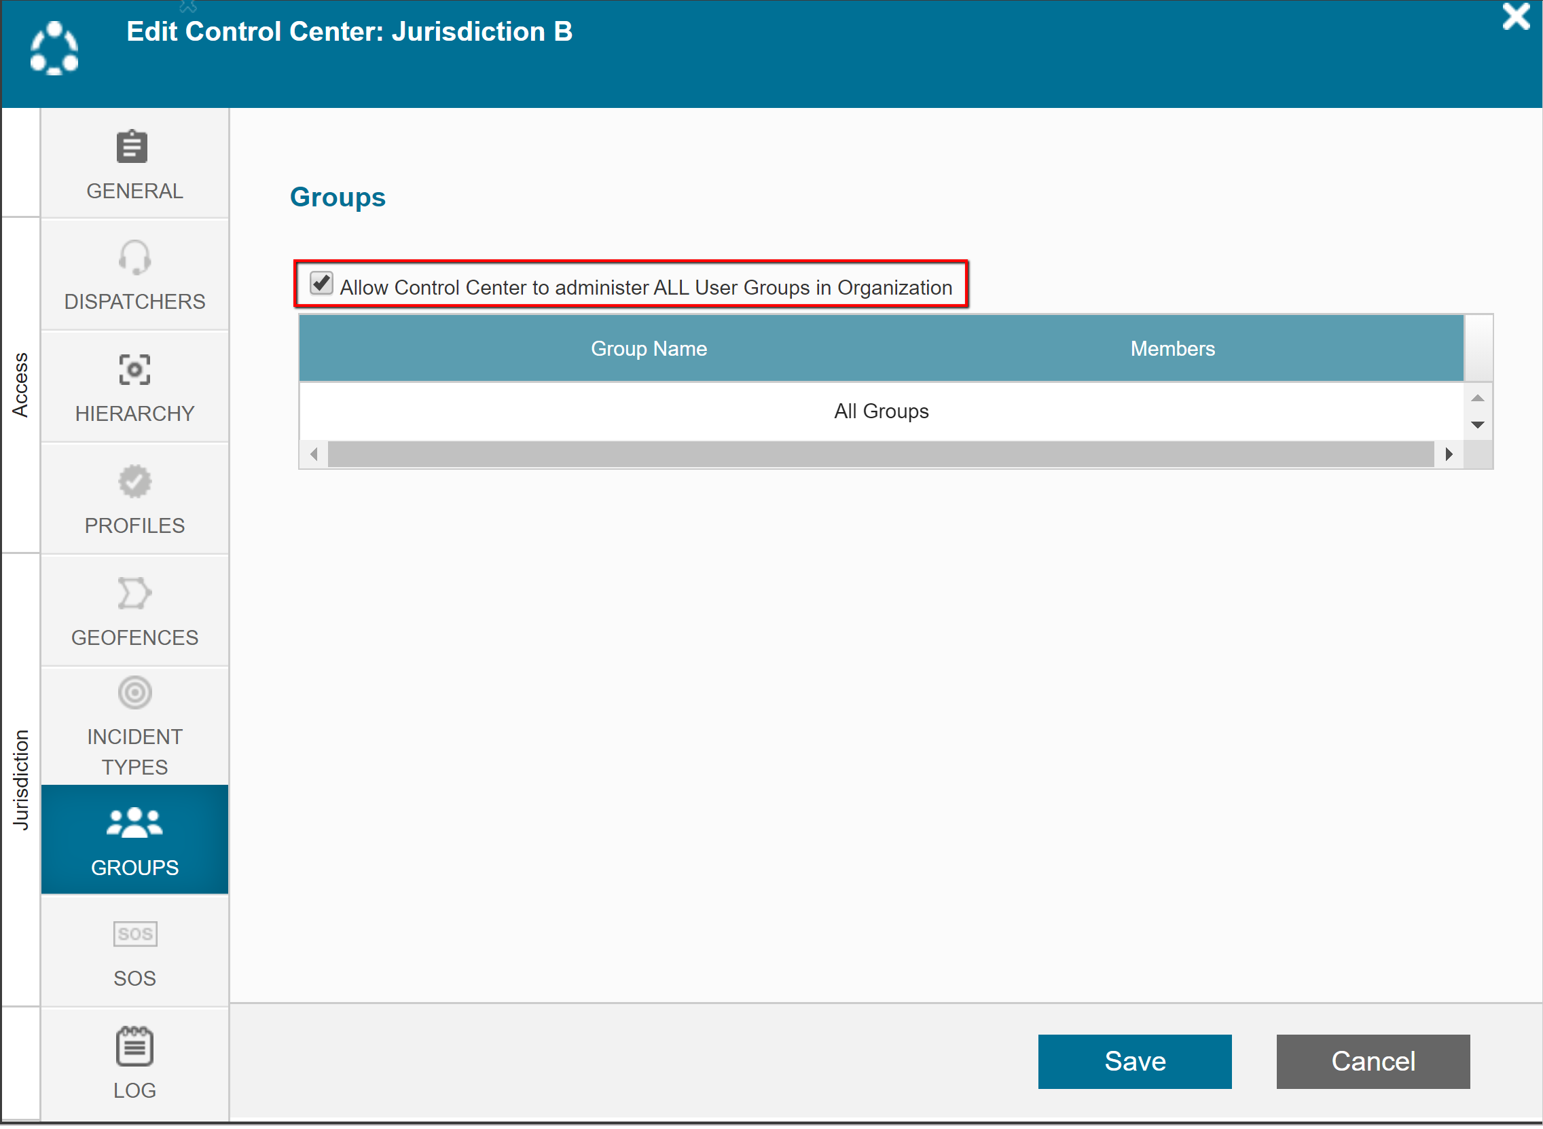1543x1129 pixels.
Task: Click the horizontal scrollbar track
Action: point(880,454)
